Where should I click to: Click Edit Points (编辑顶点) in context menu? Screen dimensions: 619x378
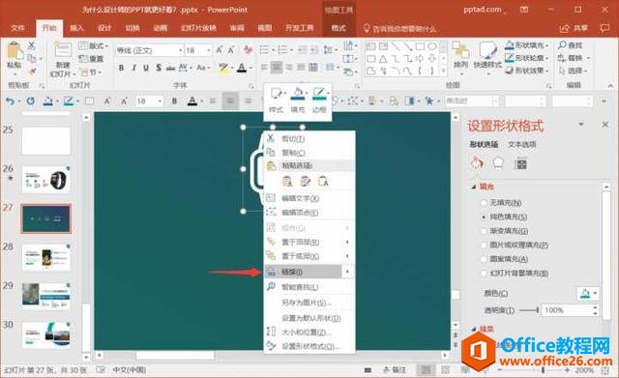[309, 213]
